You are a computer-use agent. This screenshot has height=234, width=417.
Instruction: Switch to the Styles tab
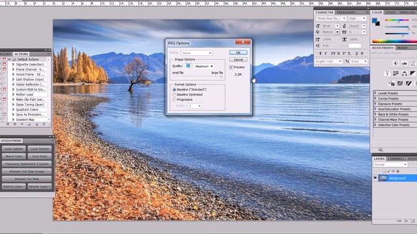tap(391, 12)
